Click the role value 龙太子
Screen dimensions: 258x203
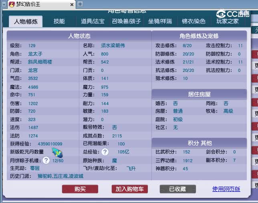(35, 54)
